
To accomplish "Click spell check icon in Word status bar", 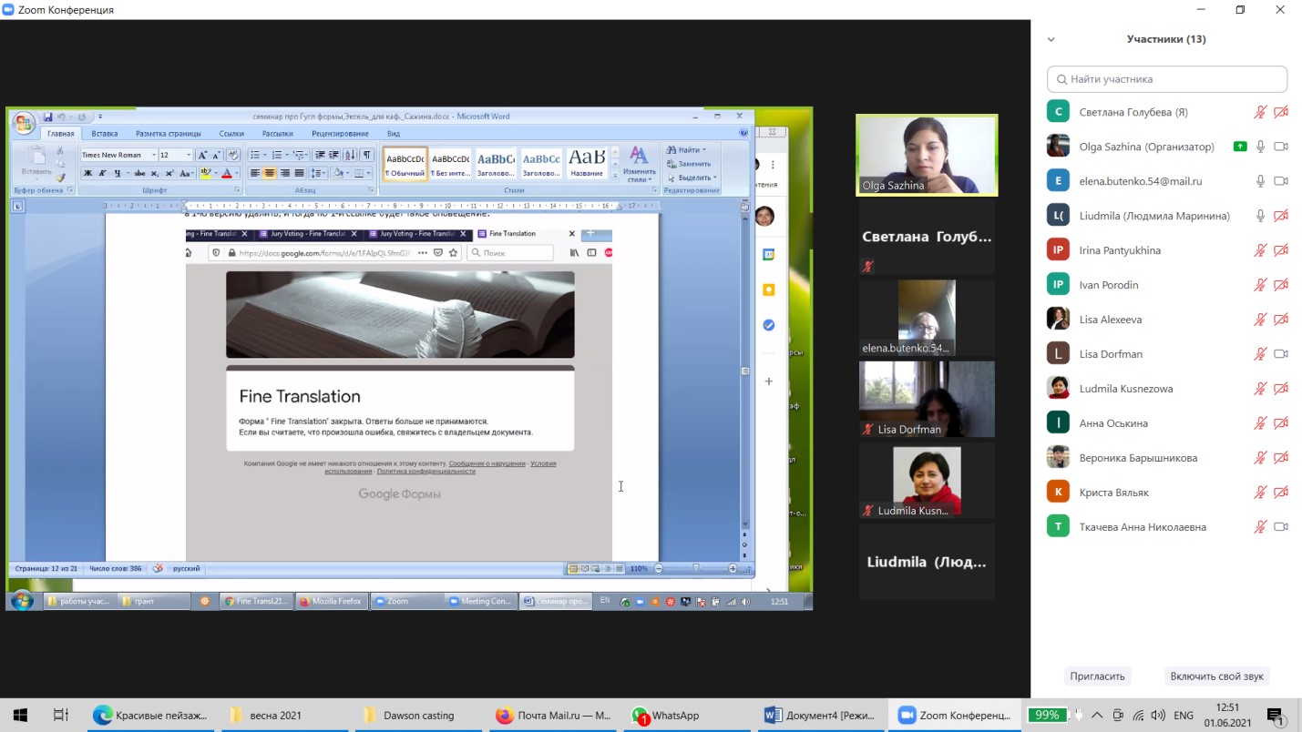I will tap(158, 568).
